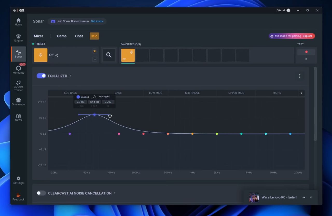Open the Engine sidebar section
This screenshot has width=332, height=216.
pos(18,38)
